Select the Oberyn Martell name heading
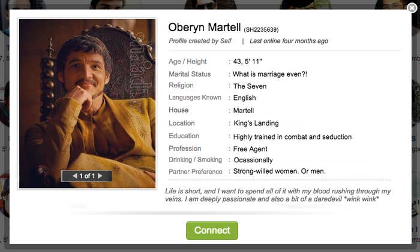This screenshot has width=420, height=252. [x=204, y=28]
